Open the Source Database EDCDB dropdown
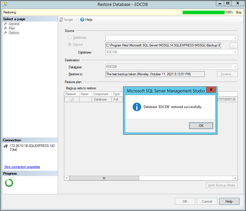The width and height of the screenshot is (246, 211). tap(235, 52)
